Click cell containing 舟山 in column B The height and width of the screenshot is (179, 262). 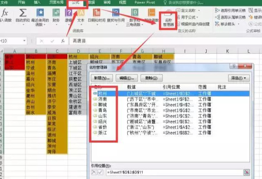(36, 102)
